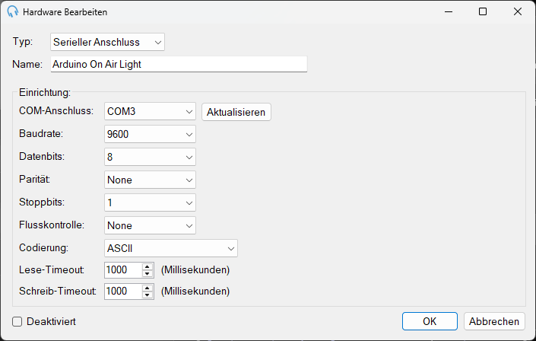Decrease Lese-Timeout with the down arrow
This screenshot has height=341, width=536.
147,273
